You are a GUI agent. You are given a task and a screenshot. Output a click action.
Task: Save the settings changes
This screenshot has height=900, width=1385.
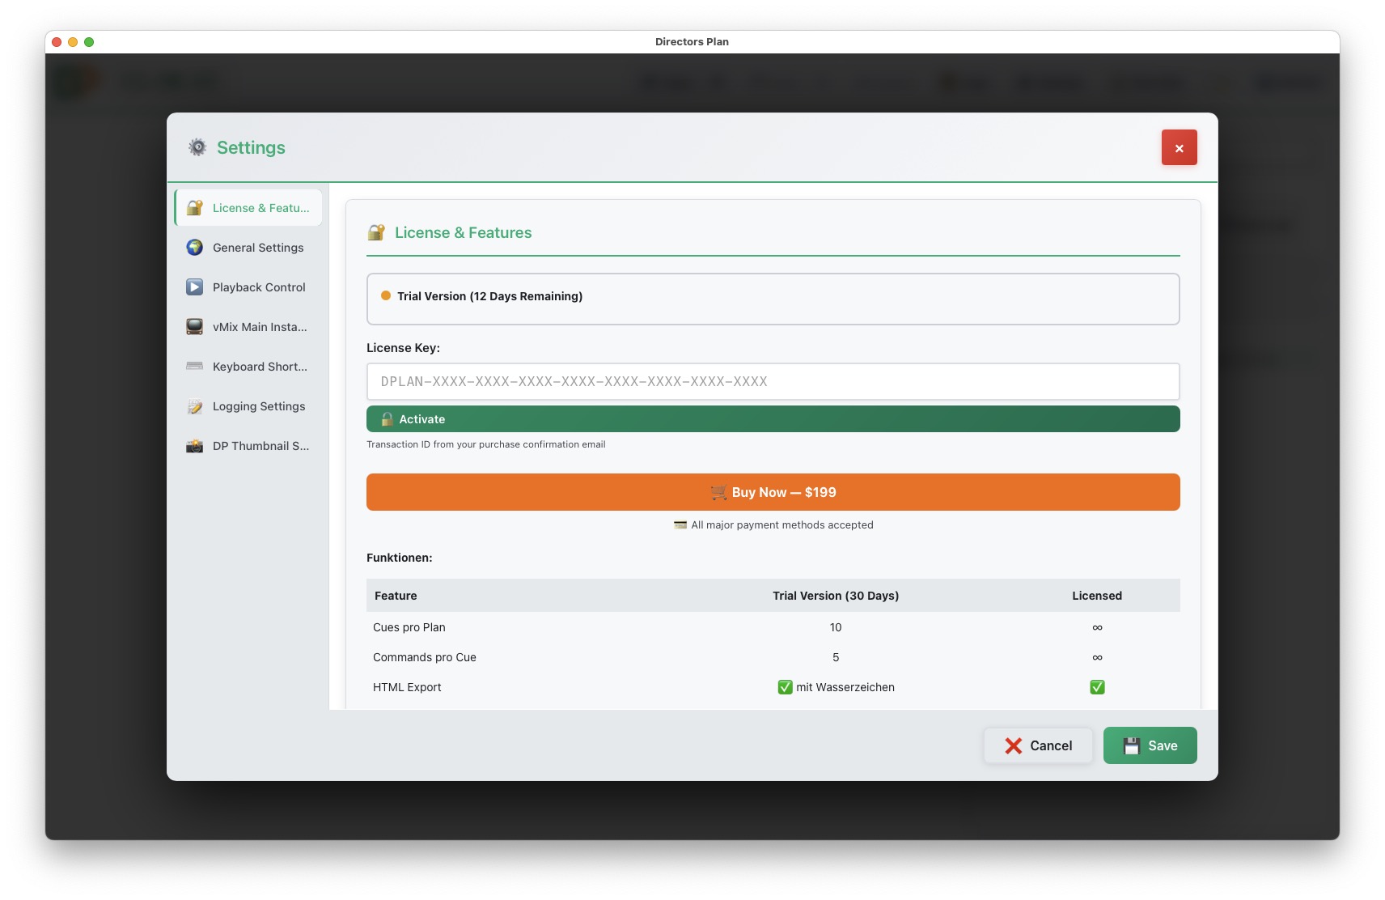click(x=1150, y=745)
